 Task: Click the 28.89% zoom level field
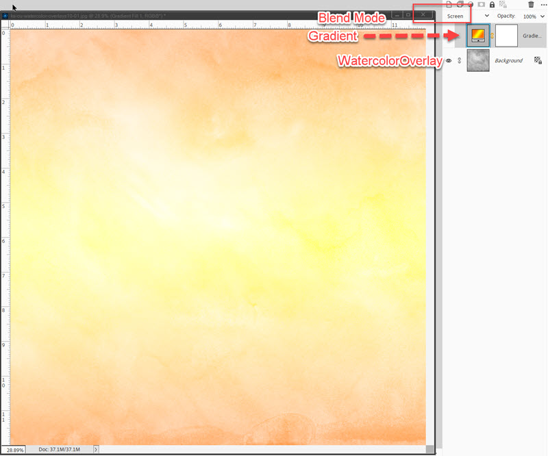click(x=14, y=450)
